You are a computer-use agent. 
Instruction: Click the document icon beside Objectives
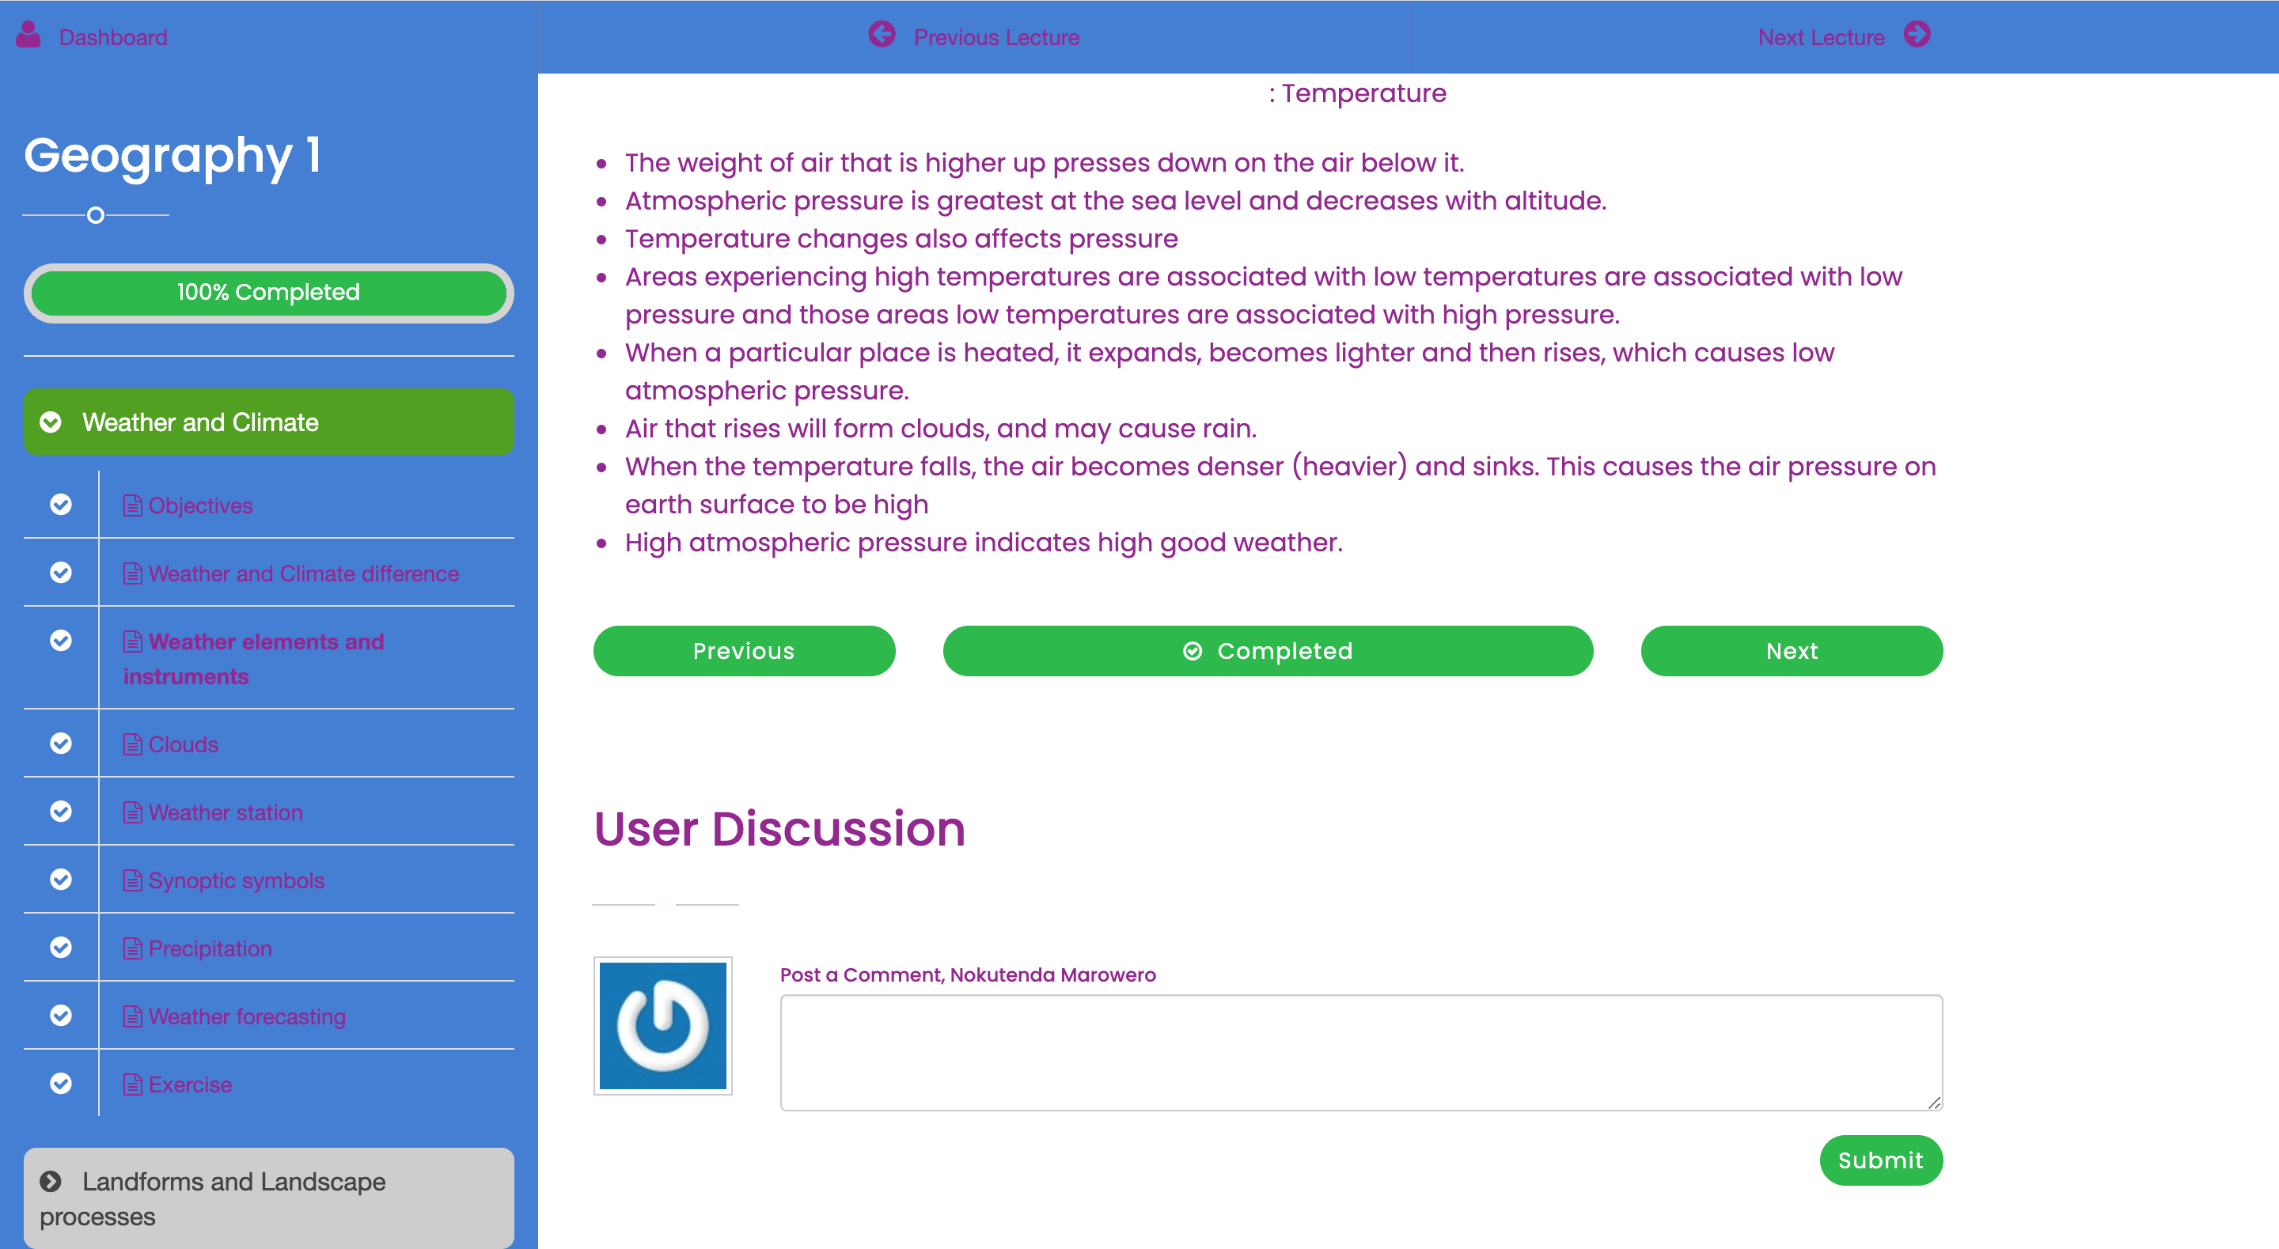tap(133, 506)
